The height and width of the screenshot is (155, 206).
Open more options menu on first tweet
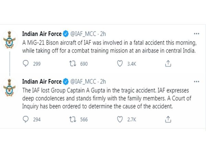pos(196,34)
